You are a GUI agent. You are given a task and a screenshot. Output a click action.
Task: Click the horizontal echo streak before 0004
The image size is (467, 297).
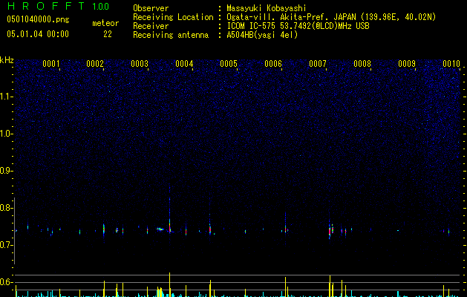160,229
